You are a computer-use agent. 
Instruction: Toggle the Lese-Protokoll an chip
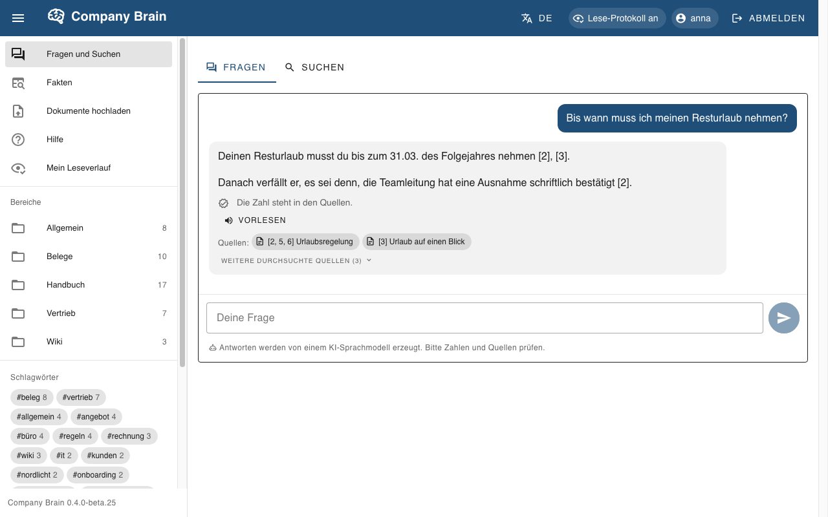(x=617, y=18)
